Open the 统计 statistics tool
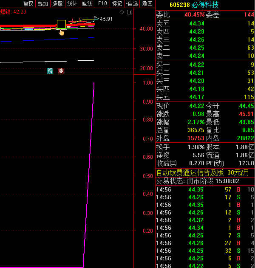Viewport: 255px width, 268px height. click(x=72, y=4)
